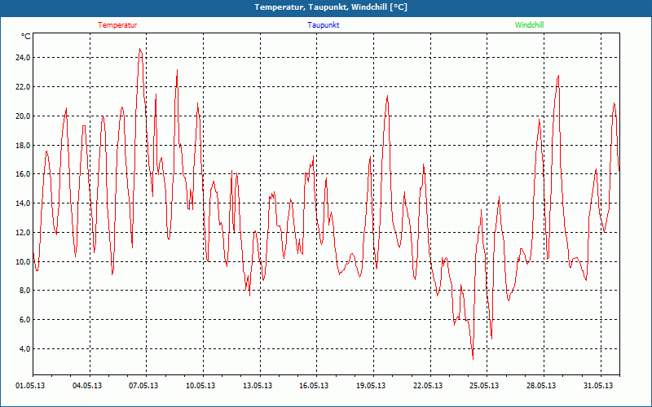Viewport: 652px width, 407px height.
Task: Click the 19.05.13 date label
Action: [371, 386]
